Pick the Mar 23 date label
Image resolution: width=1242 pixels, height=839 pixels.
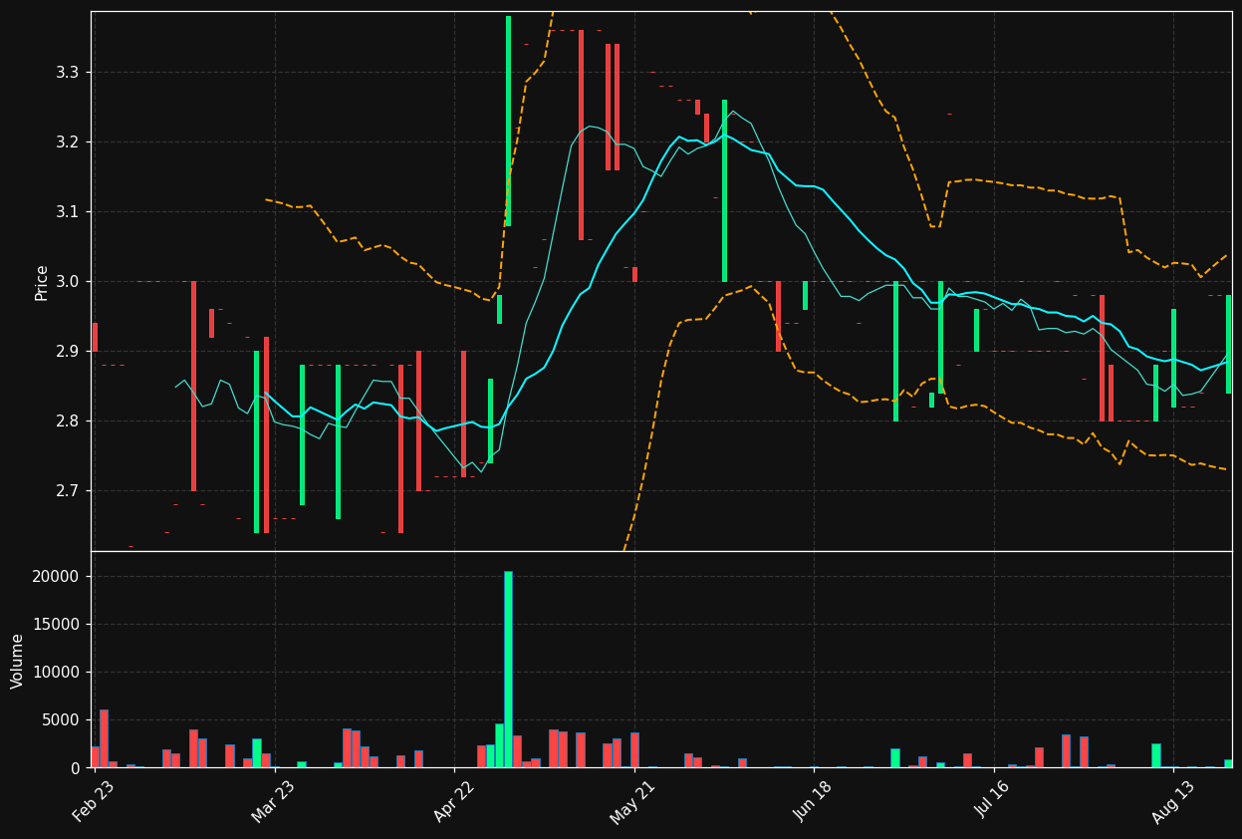(273, 801)
